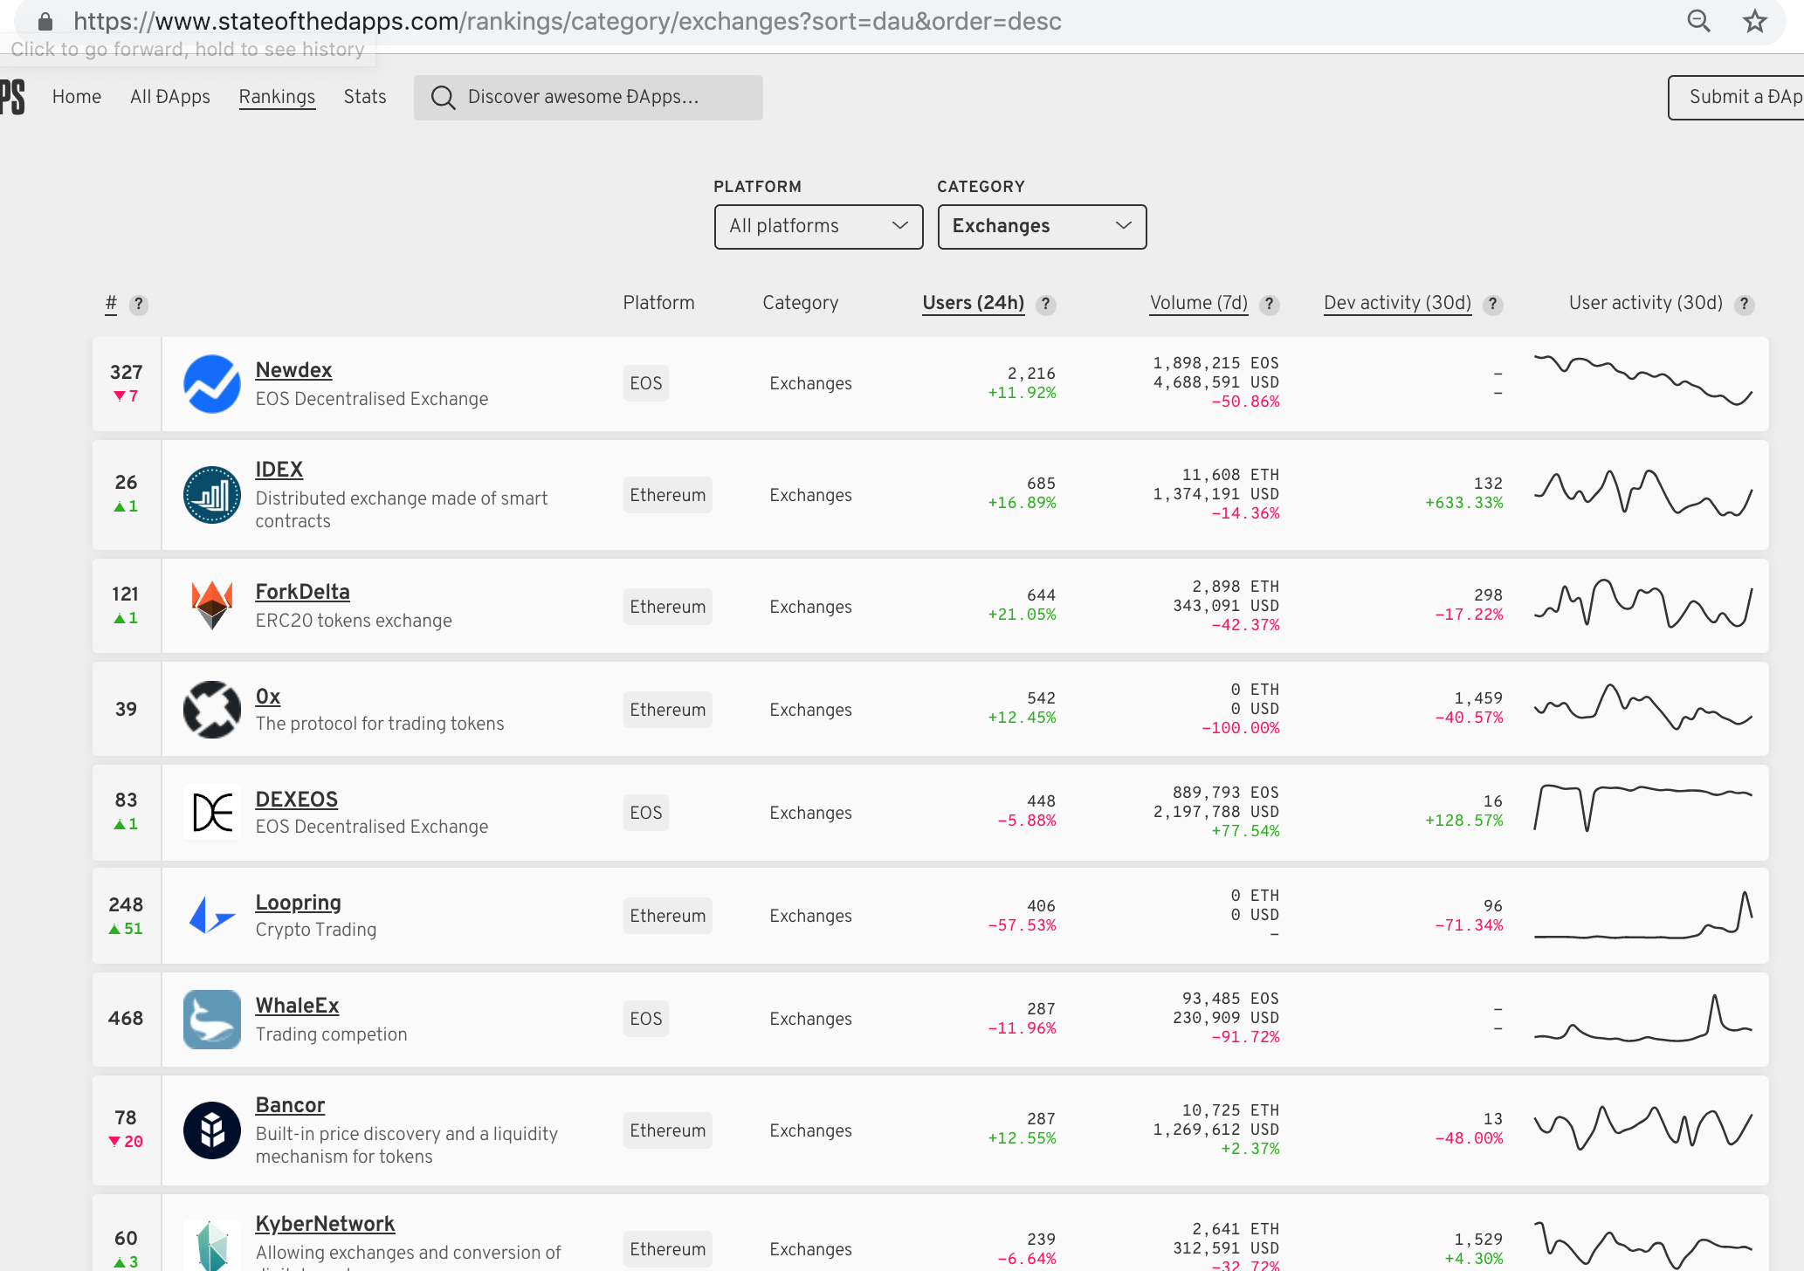The height and width of the screenshot is (1271, 1804).
Task: Click the help icon beside Volume (7d)
Action: pos(1270,305)
